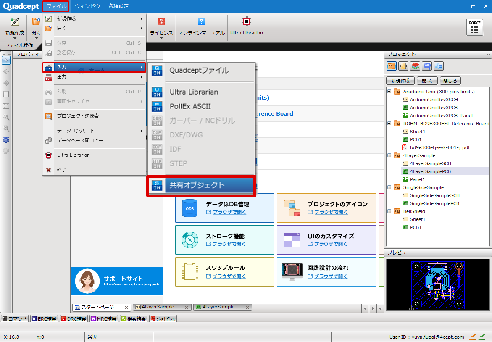This screenshot has height=342, width=492.
Task: Click the swap rule chip icon
Action: 190,272
